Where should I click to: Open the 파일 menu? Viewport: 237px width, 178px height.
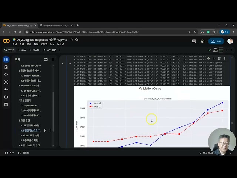(x=15, y=44)
